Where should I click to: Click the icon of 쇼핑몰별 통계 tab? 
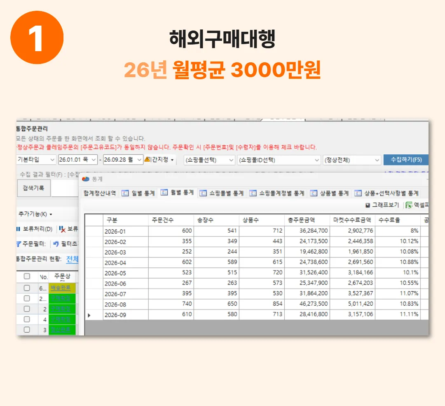coord(203,193)
